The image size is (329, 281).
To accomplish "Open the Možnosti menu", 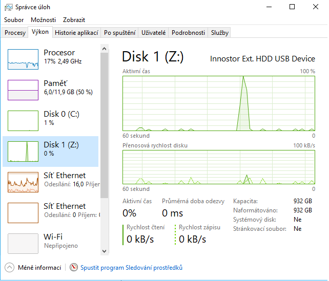I will [43, 20].
